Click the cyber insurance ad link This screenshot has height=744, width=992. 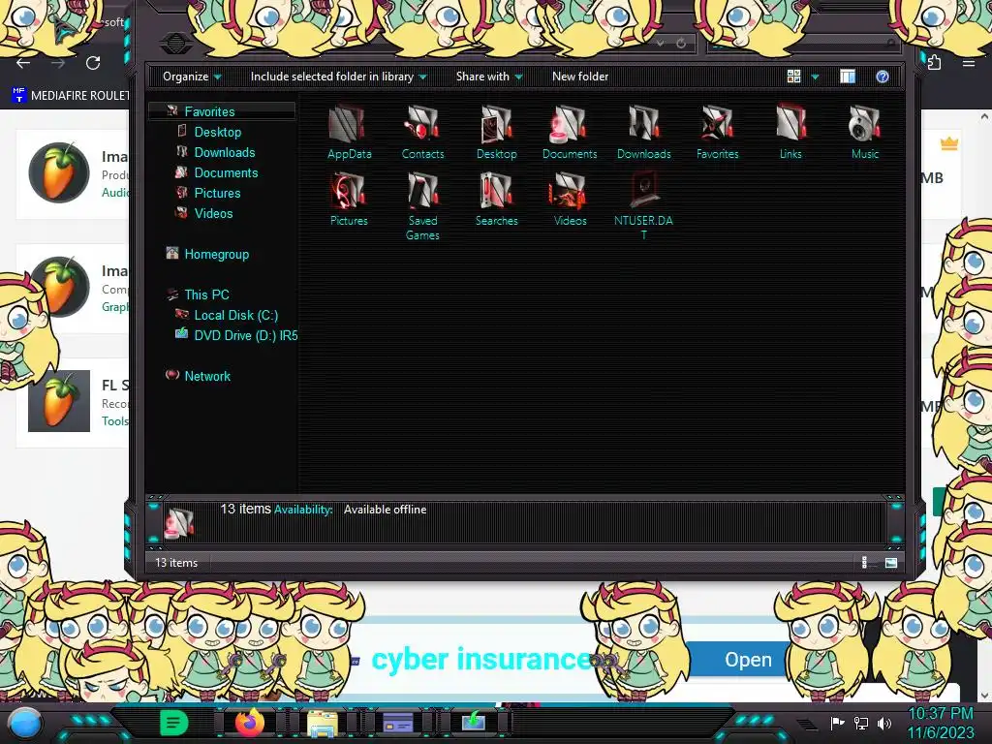pos(480,659)
